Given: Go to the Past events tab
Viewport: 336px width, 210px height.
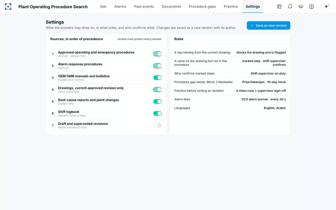Looking at the screenshot, I should point(144,6).
